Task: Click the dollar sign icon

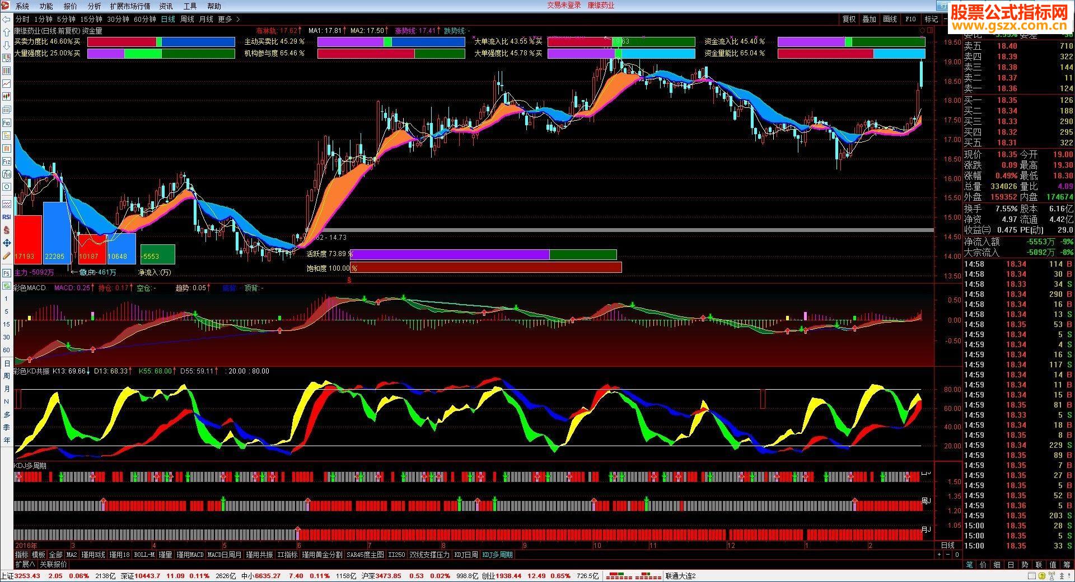Action: point(6,230)
